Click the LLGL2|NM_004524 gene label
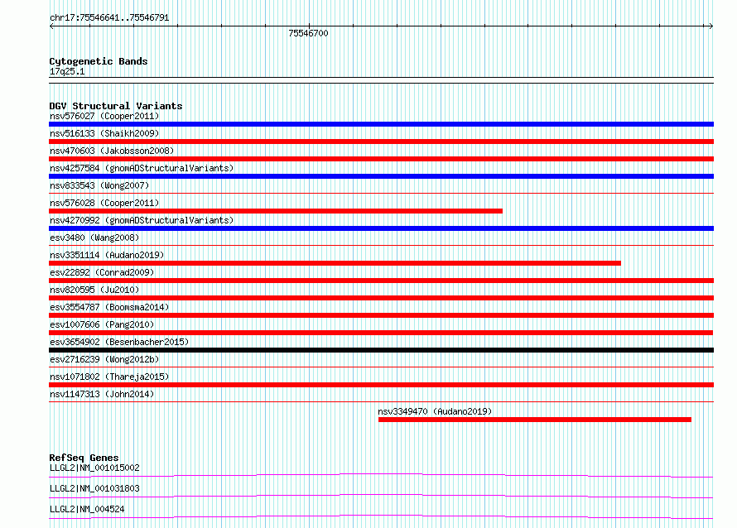737x528 pixels. point(87,509)
